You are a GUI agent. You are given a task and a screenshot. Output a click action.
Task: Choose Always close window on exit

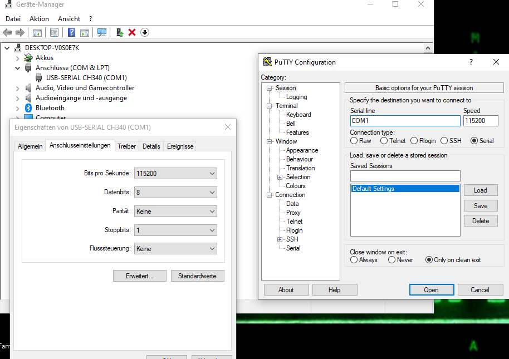pos(354,260)
